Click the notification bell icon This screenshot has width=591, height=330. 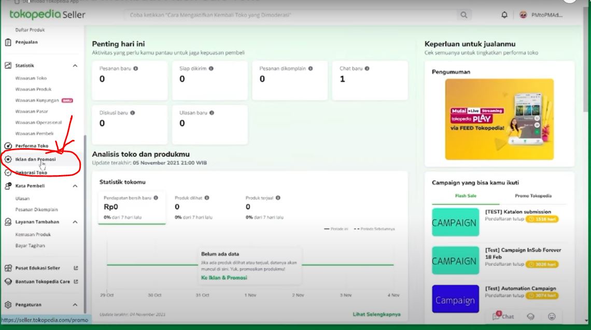(x=504, y=15)
